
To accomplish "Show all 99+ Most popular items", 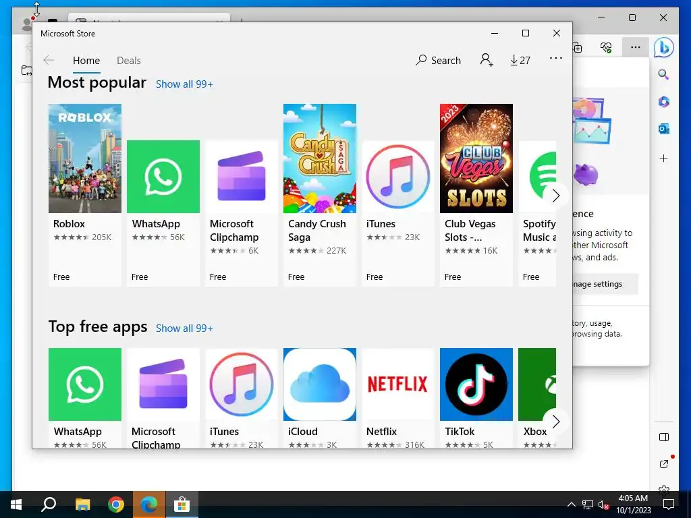I will coord(184,84).
